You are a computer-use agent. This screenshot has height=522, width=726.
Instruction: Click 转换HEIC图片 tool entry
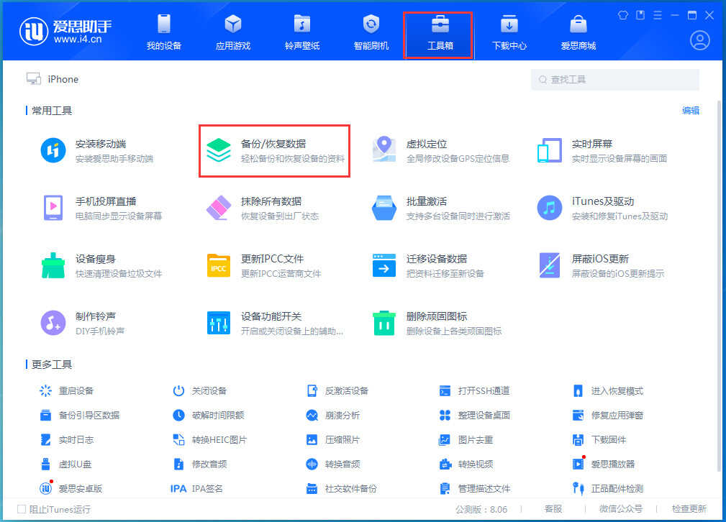(219, 439)
